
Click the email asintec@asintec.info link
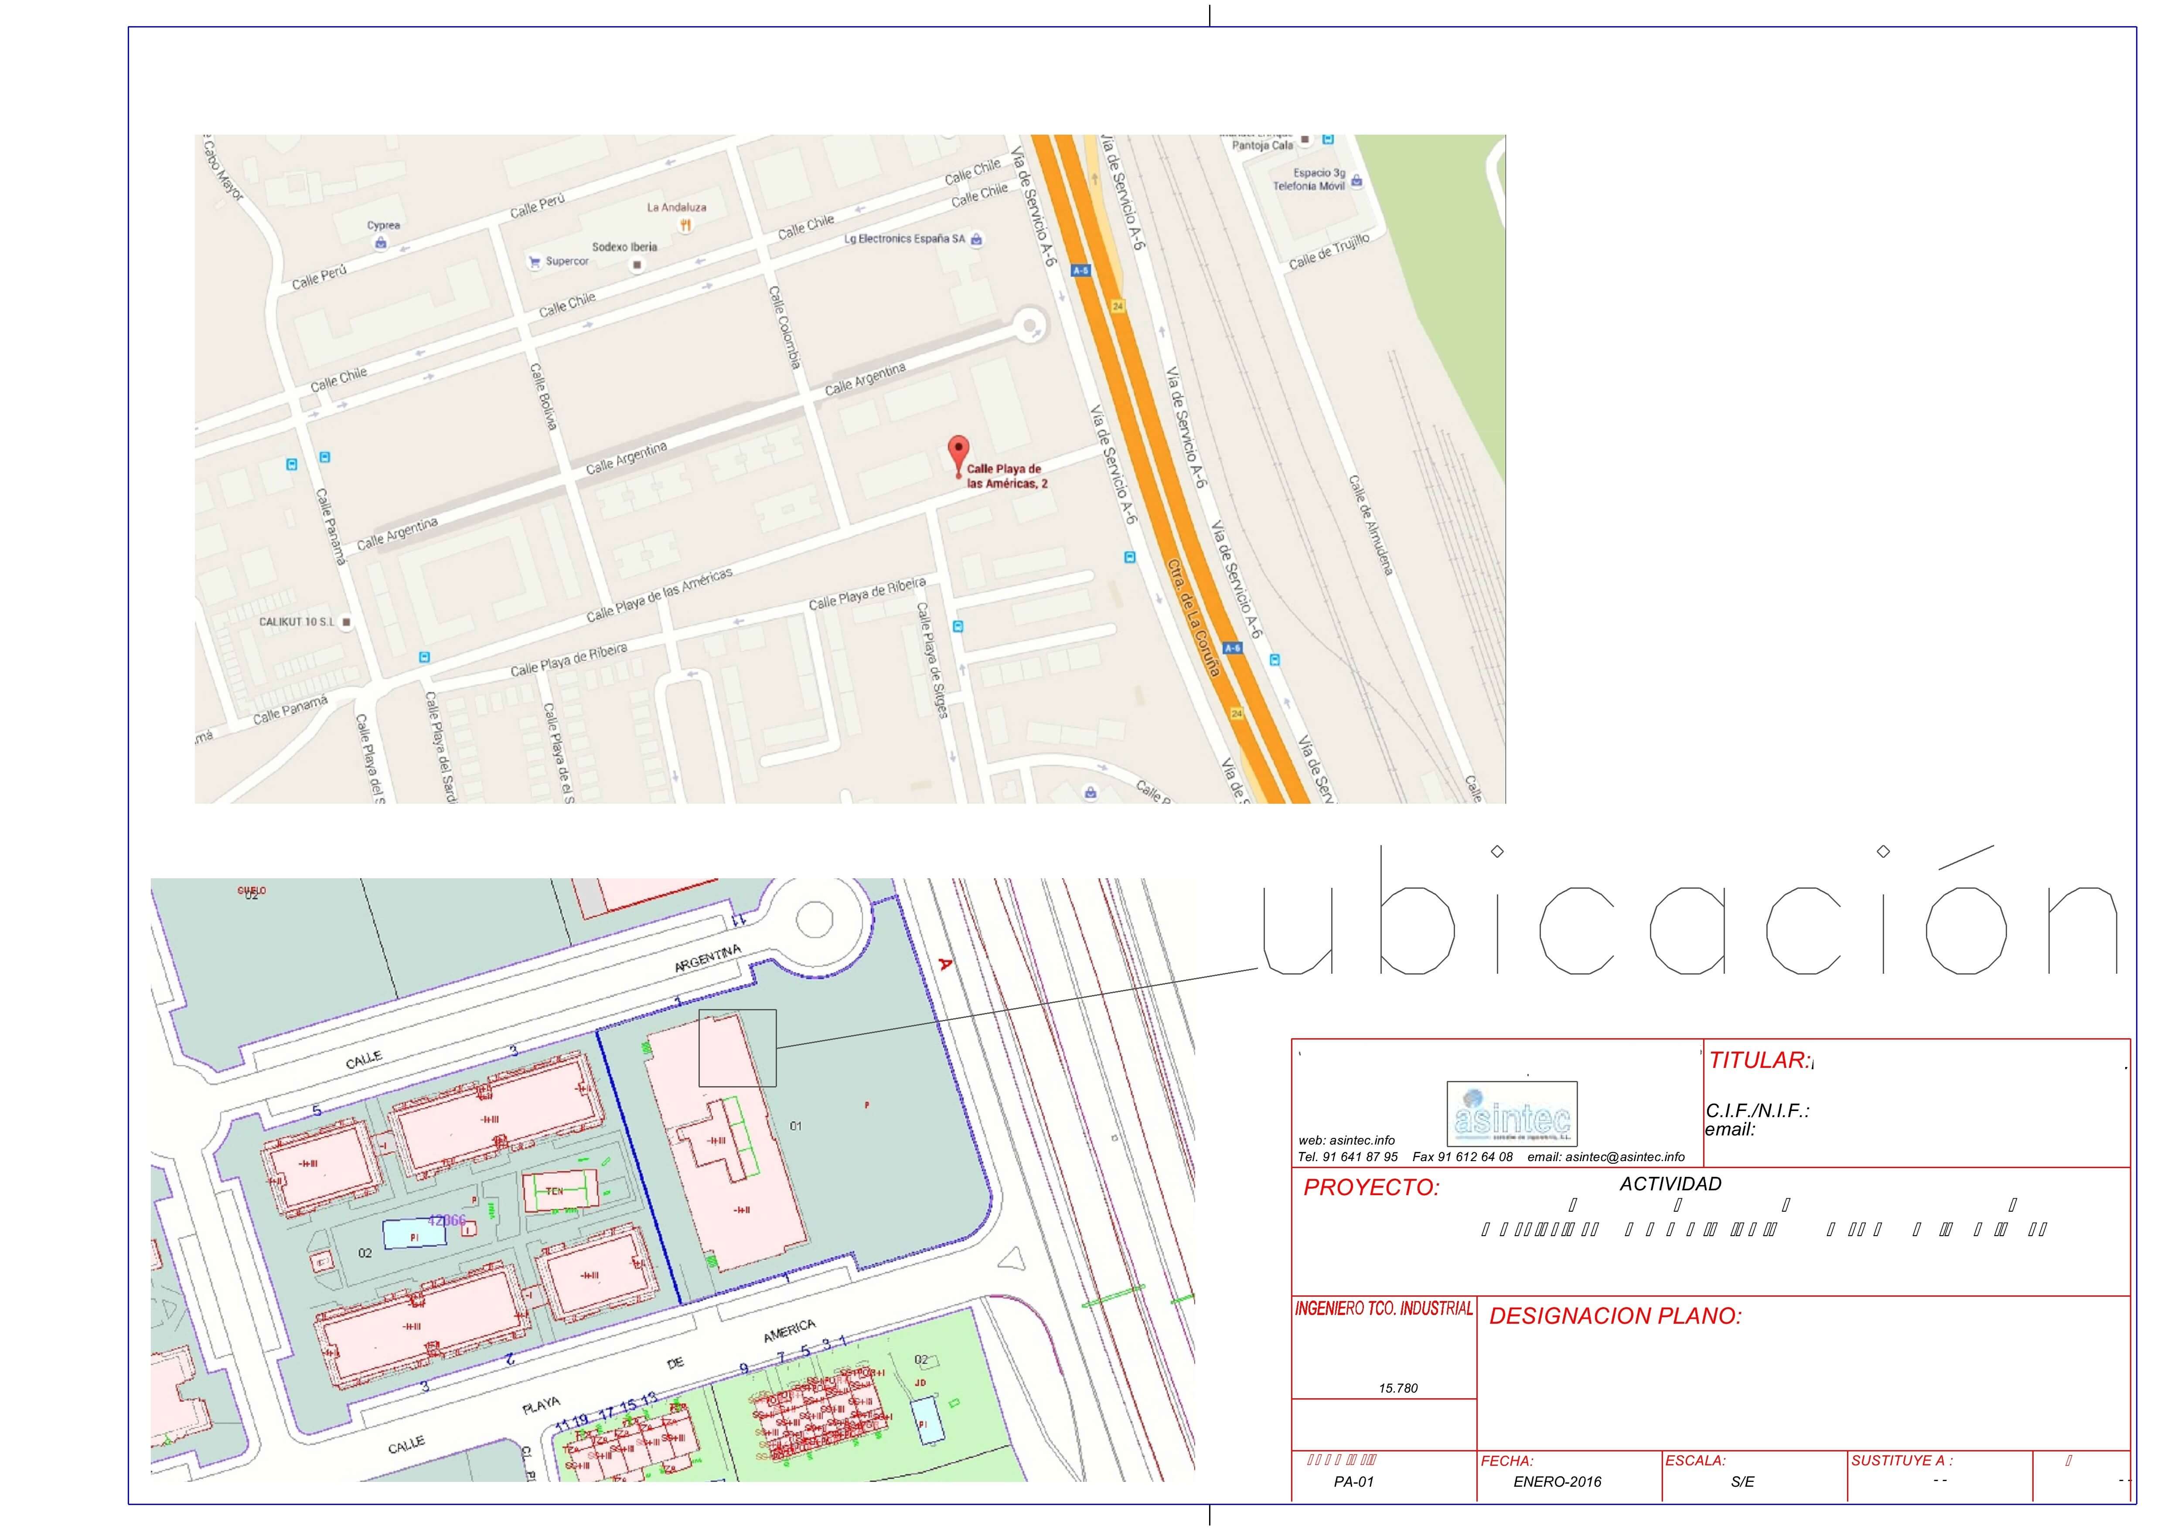click(x=1606, y=1157)
